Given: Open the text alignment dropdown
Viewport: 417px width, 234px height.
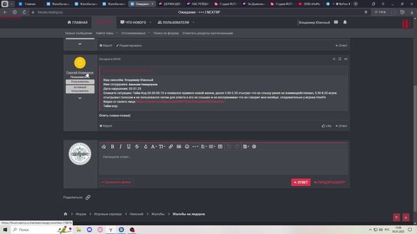Looking at the screenshot, I should click(x=204, y=146).
